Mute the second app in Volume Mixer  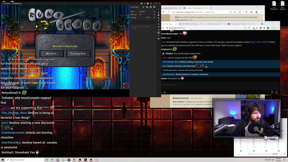click(254, 151)
